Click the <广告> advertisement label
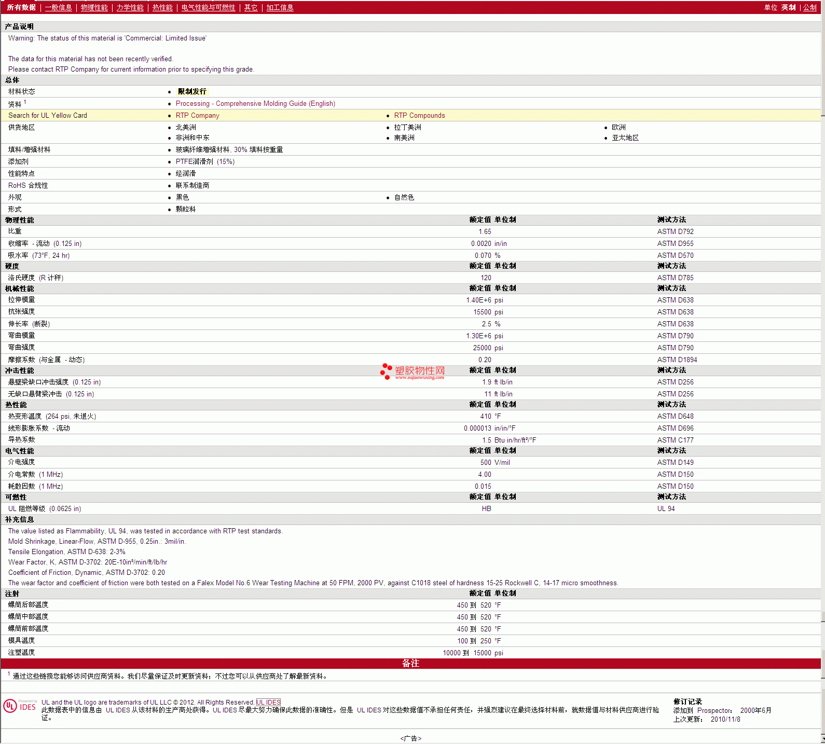 point(410,738)
